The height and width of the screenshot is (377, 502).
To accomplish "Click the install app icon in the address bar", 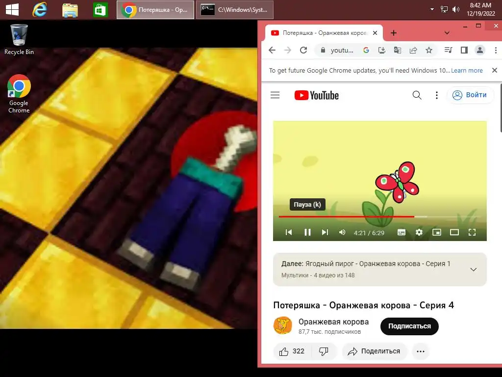I will 381,50.
